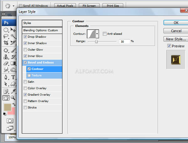Image resolution: width=188 pixels, height=143 pixels.
Task: Select the Brush tool
Action: [x=13, y=50]
